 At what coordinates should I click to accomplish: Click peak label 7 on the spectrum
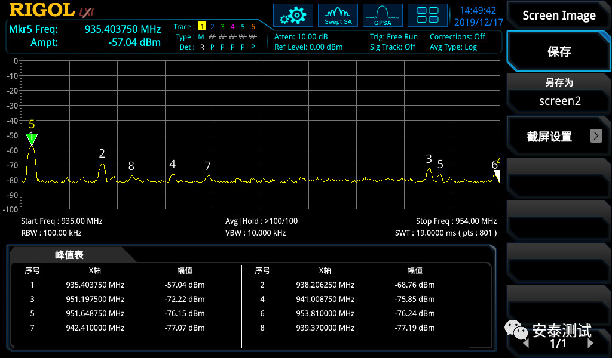(x=207, y=166)
